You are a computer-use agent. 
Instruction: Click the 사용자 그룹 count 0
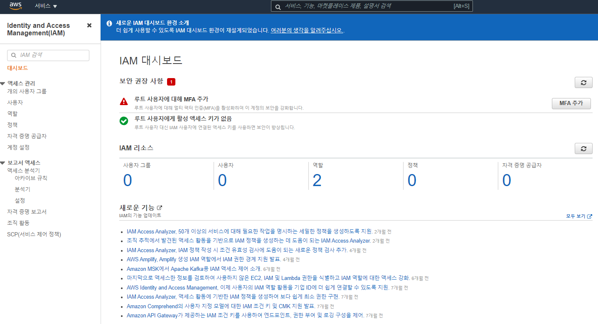pyautogui.click(x=128, y=180)
